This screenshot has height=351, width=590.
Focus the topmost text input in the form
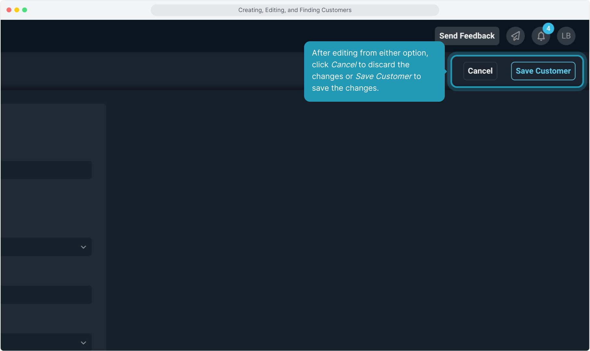[x=46, y=170]
